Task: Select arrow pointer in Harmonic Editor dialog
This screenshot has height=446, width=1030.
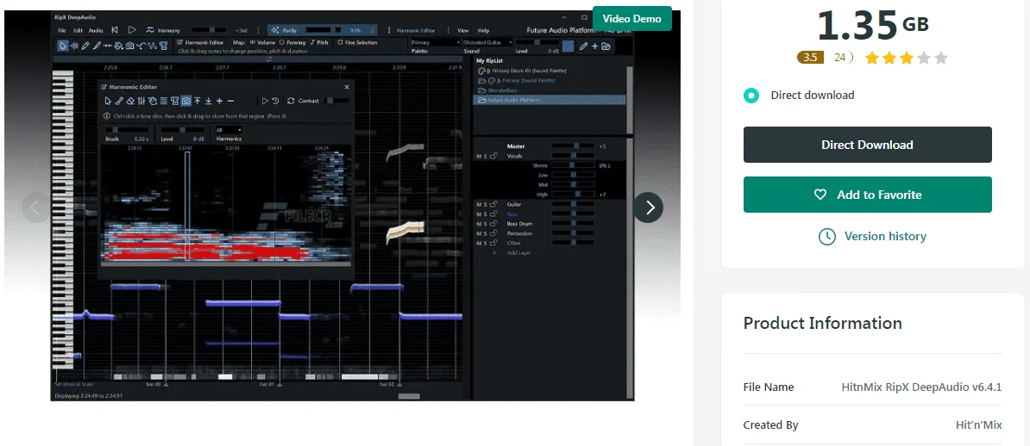Action: tap(108, 101)
